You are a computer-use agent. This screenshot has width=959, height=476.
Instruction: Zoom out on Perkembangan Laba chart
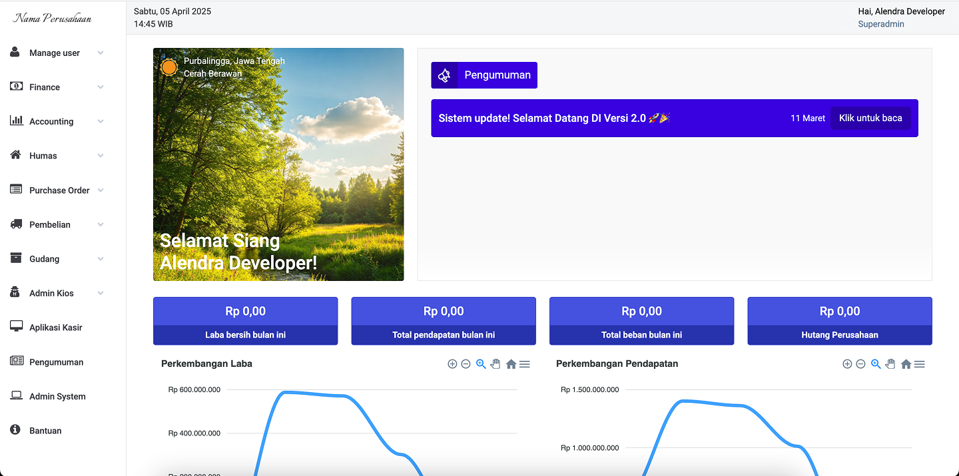[466, 364]
